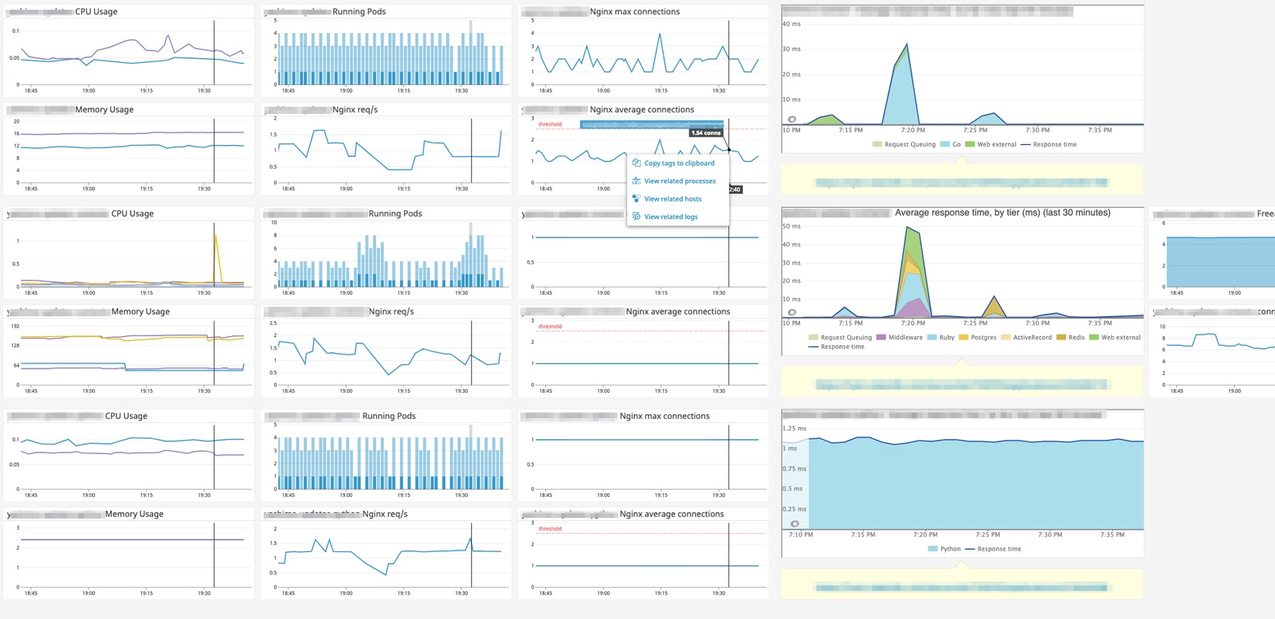Viewport: 1275px width, 619px height.
Task: Open the Average response time by tier title
Action: coord(1002,213)
